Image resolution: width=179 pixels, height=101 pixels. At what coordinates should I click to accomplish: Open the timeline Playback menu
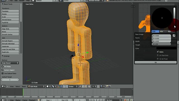(32, 100)
